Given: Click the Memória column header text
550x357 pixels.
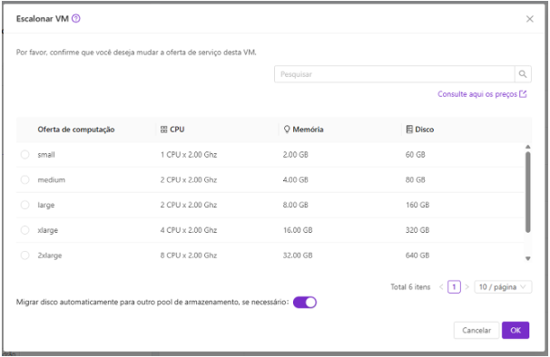Looking at the screenshot, I should (x=308, y=130).
